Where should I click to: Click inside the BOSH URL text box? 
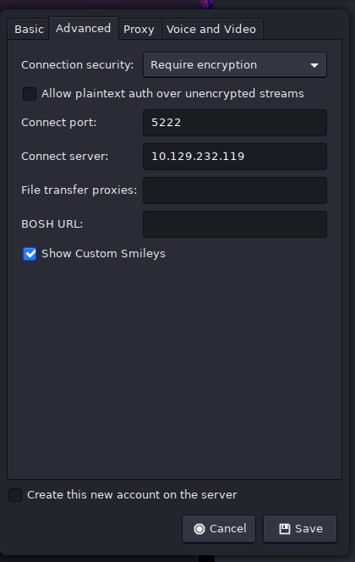(235, 224)
